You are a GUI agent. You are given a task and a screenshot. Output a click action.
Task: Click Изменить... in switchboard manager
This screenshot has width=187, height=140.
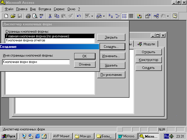[x=112, y=56]
